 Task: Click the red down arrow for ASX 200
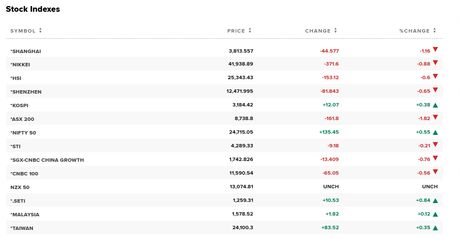point(435,117)
